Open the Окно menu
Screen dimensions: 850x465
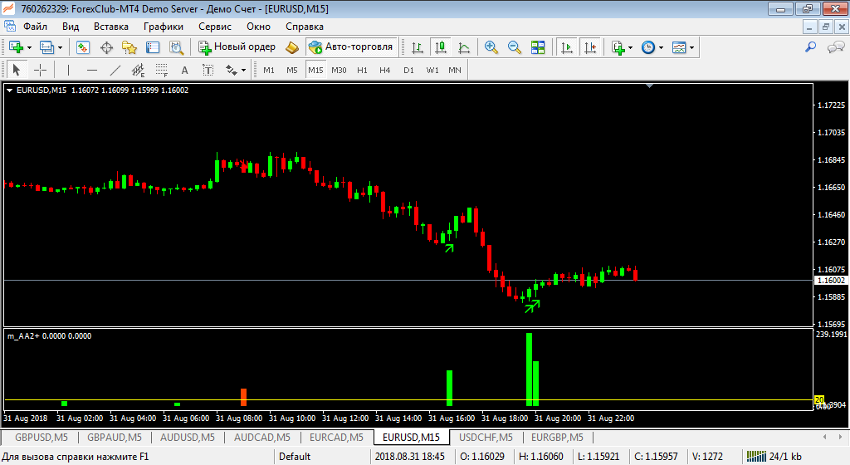tap(259, 27)
